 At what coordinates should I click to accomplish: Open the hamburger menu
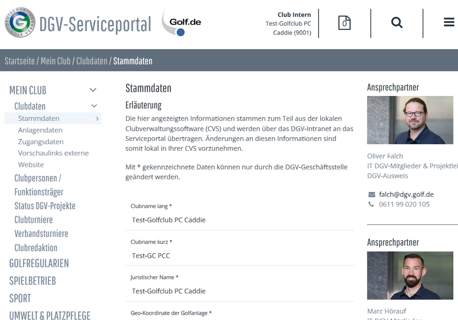point(449,22)
